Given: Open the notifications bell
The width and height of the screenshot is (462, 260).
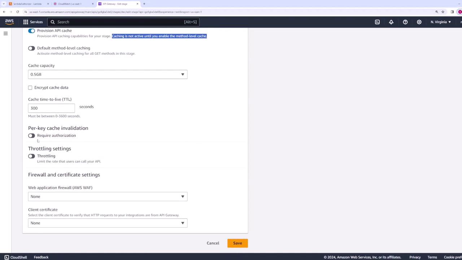Looking at the screenshot, I should pos(391,22).
